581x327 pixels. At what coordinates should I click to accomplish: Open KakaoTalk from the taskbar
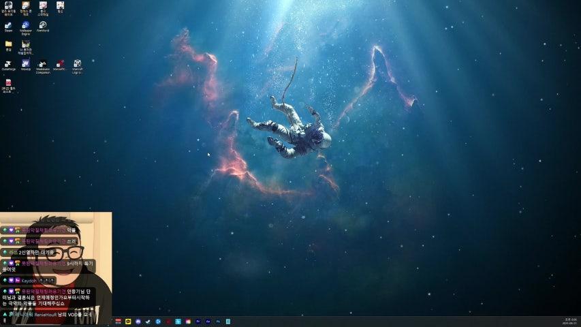128,322
